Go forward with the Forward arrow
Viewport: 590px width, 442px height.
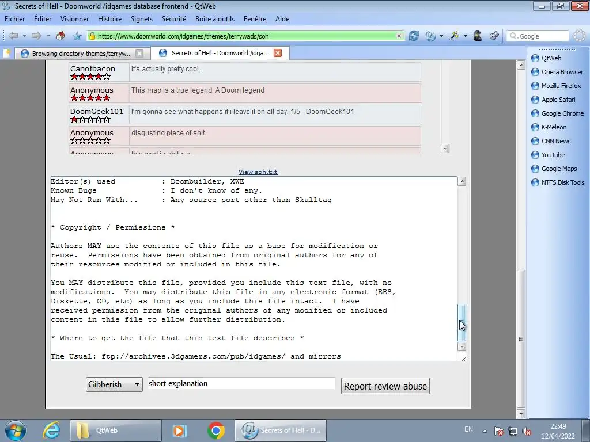(36, 36)
